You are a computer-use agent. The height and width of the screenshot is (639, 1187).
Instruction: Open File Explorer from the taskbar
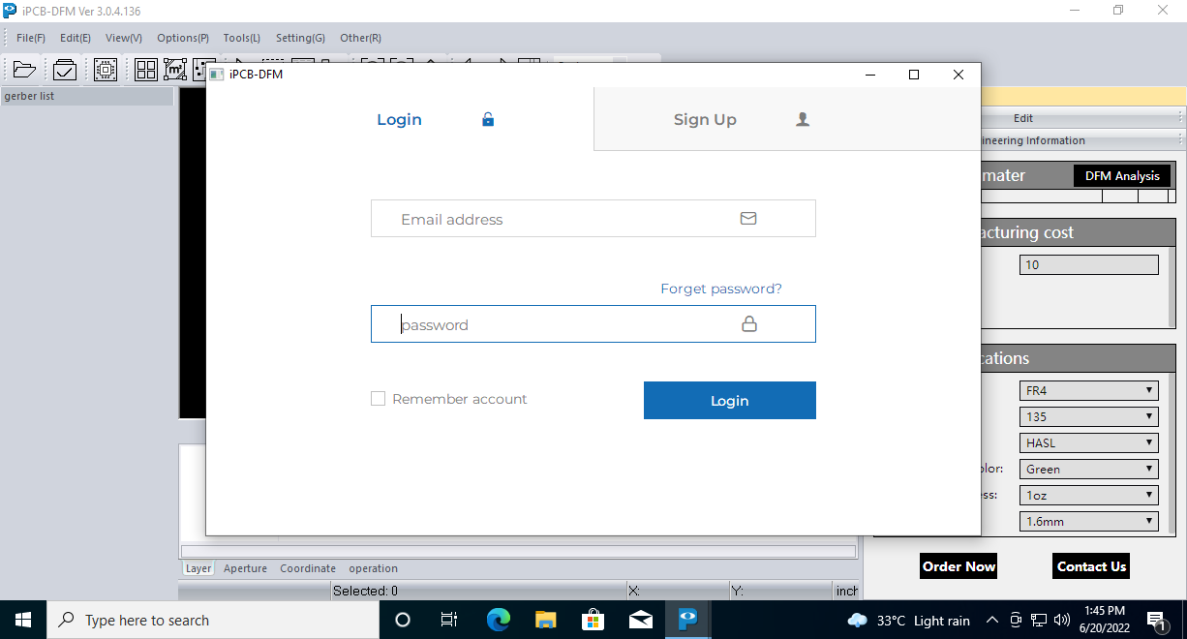pyautogui.click(x=545, y=620)
